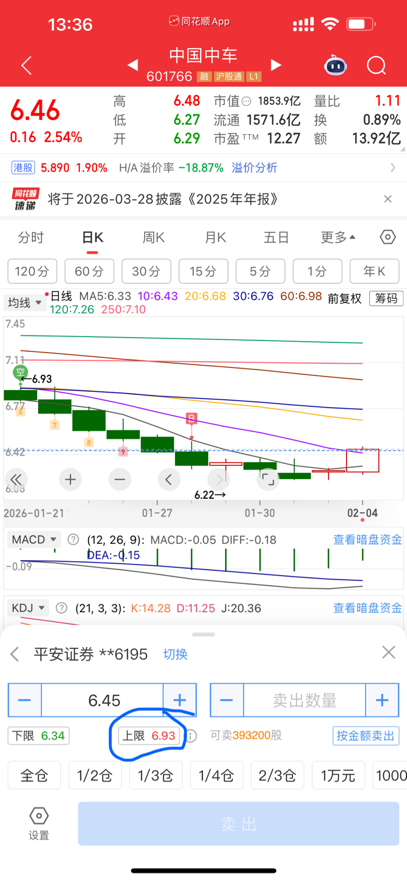The height and width of the screenshot is (881, 407).
Task: Choose 全仓 position size
Action: (x=34, y=776)
